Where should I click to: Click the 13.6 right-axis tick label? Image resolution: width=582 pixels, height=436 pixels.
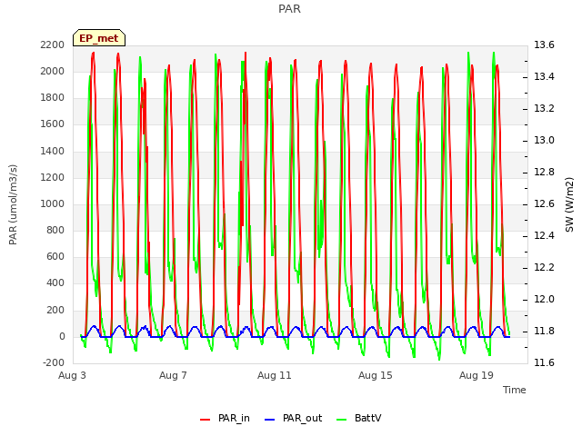pyautogui.click(x=544, y=45)
